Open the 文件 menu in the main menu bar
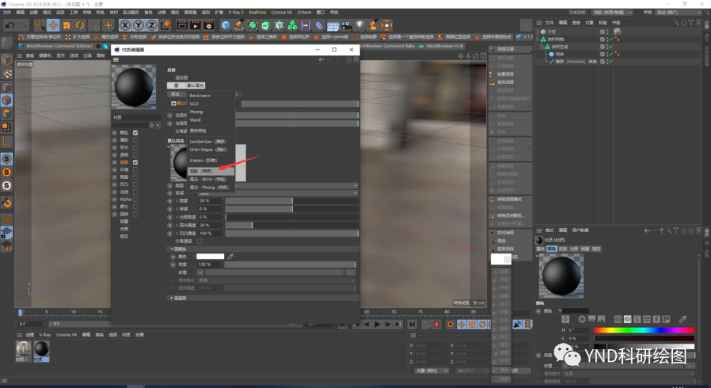The image size is (711, 388). click(7, 12)
